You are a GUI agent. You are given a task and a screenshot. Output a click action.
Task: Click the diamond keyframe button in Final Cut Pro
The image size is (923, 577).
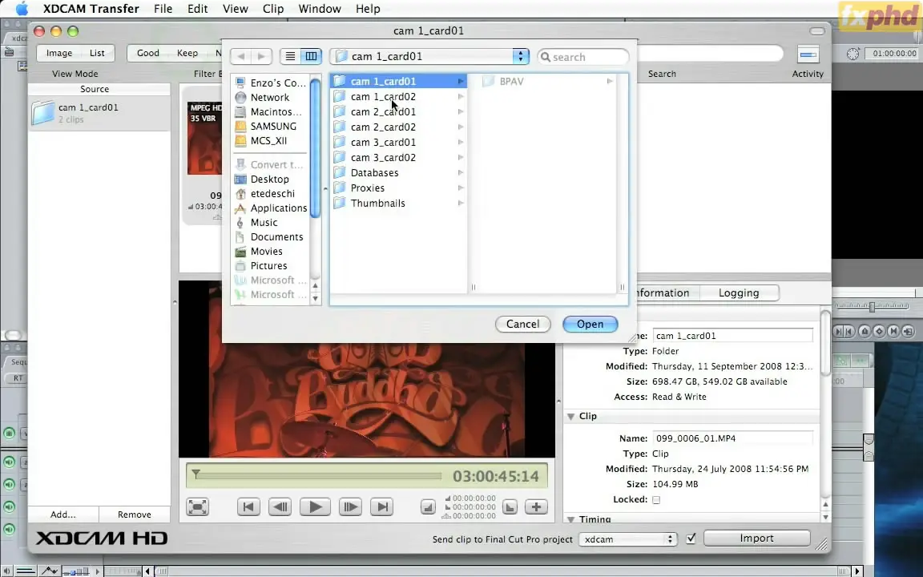[x=880, y=332]
